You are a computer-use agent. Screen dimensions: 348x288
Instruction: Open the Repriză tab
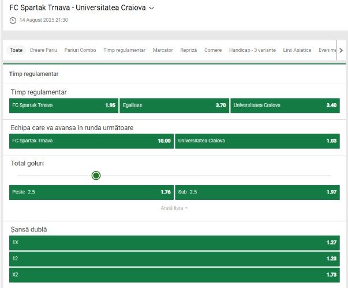188,50
